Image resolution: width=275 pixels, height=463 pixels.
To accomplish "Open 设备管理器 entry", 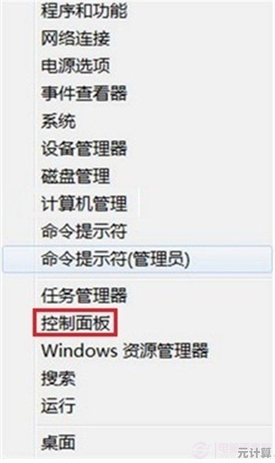I will tap(84, 148).
